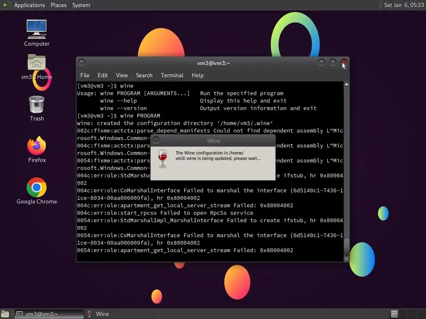Click the wine glass icon in Wine dialog
Image resolution: width=426 pixels, height=319 pixels.
pos(163,159)
